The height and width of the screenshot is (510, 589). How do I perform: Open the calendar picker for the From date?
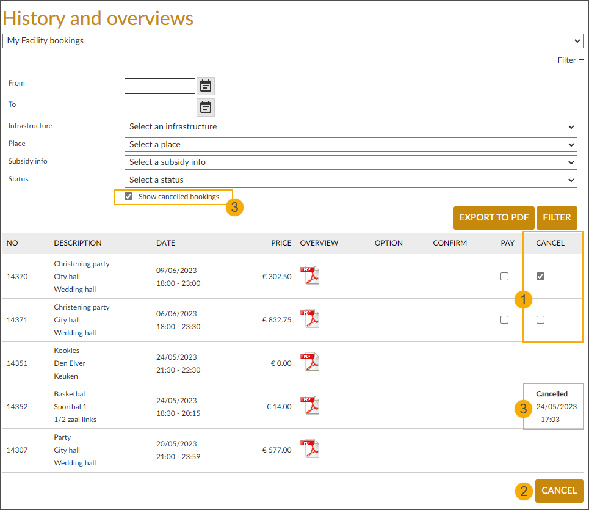[205, 86]
